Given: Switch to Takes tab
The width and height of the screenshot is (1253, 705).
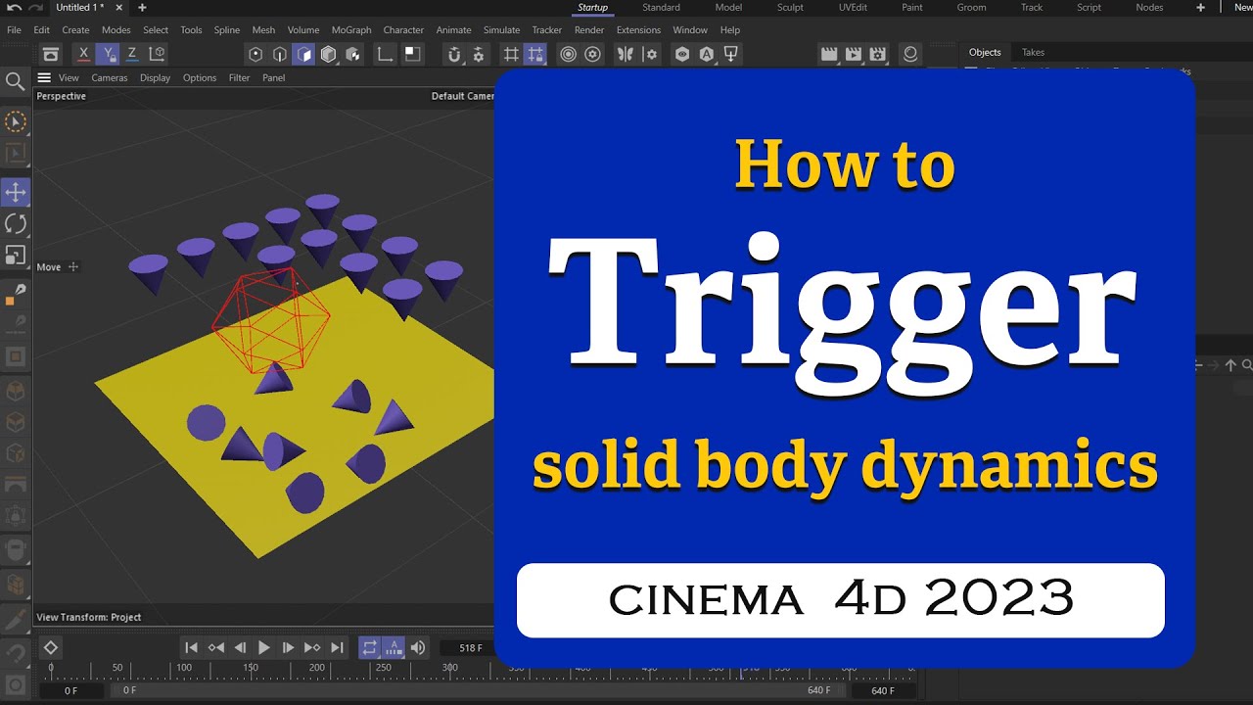Looking at the screenshot, I should pos(1033,53).
